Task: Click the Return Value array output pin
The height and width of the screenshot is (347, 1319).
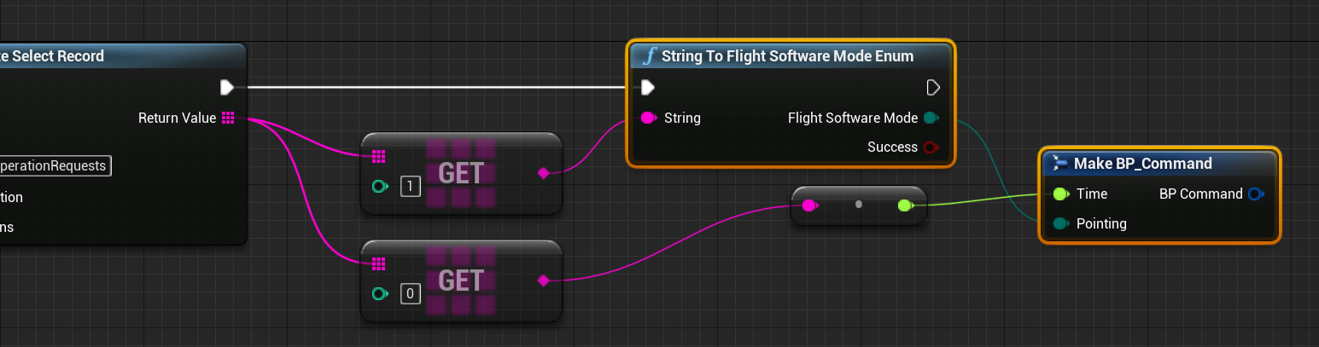Action: point(227,118)
